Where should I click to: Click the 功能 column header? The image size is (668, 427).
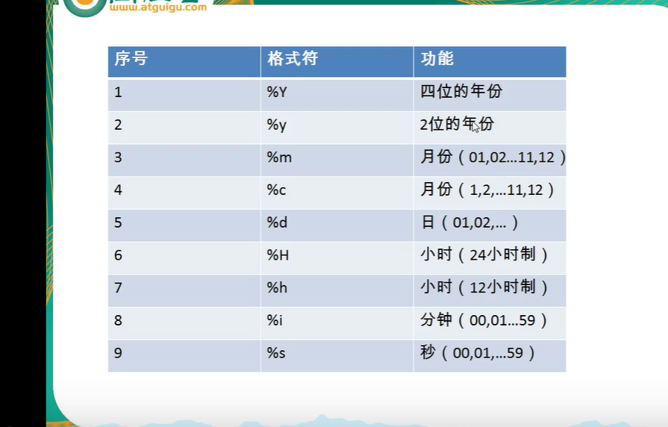point(490,62)
